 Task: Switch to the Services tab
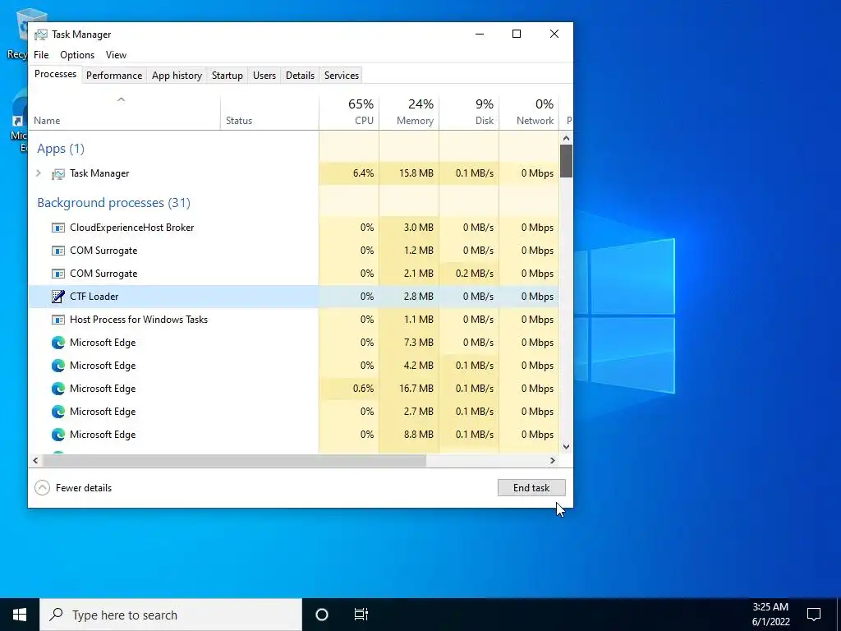pos(342,76)
